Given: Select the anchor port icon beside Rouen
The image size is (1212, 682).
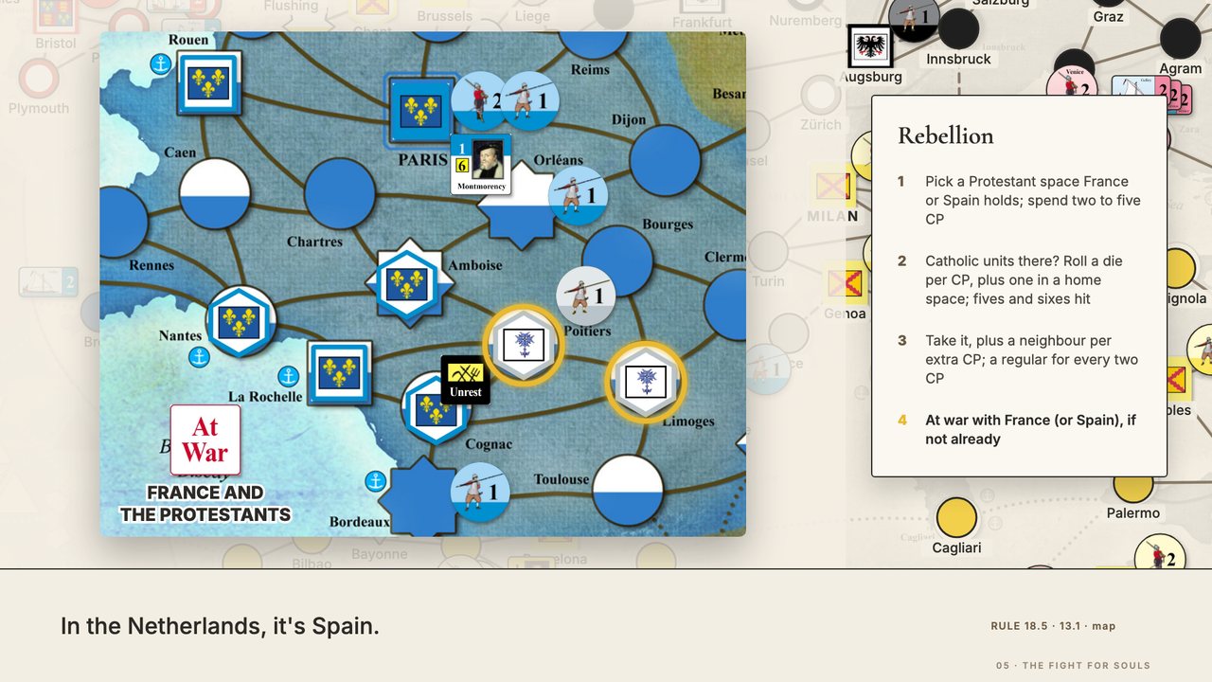Looking at the screenshot, I should (161, 64).
